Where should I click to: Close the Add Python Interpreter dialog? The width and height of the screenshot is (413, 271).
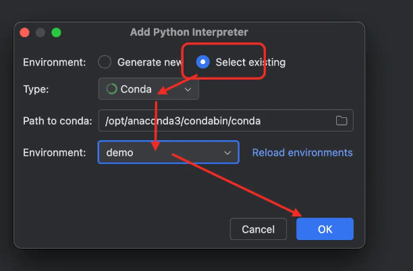25,32
